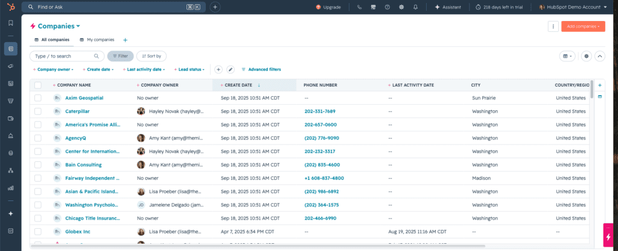The height and width of the screenshot is (251, 618).
Task: Expand the Lead status quick filter
Action: 189,70
